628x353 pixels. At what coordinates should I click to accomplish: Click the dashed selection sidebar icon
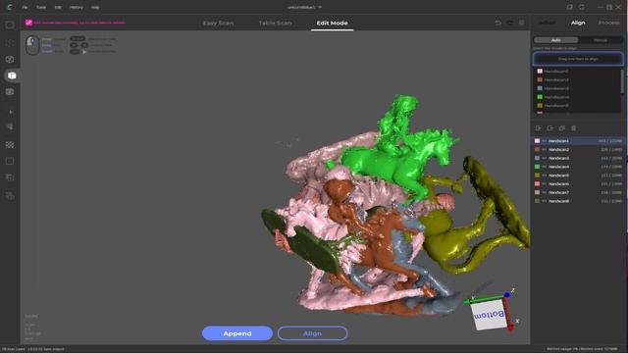coord(10,43)
